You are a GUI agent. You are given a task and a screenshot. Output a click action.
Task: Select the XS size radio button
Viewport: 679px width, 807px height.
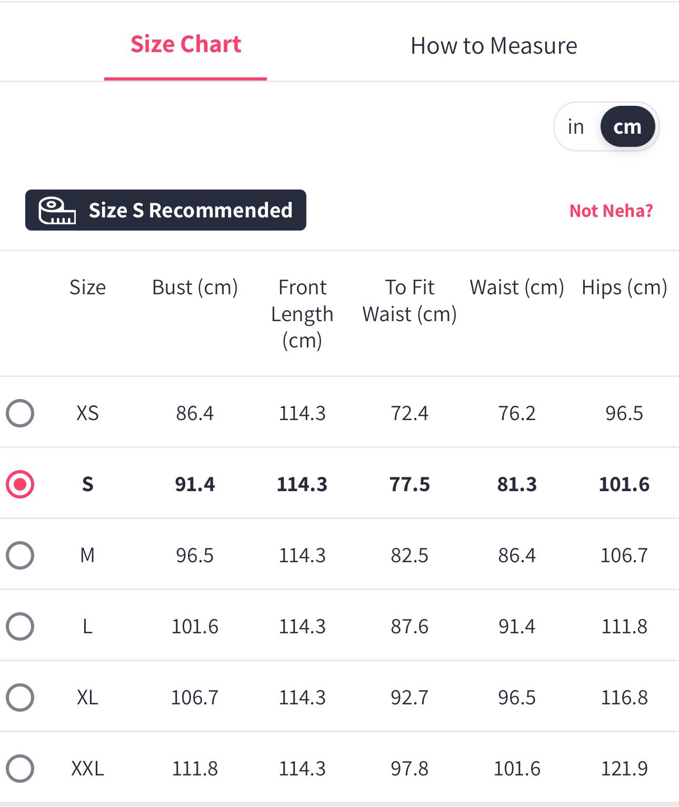click(x=20, y=413)
